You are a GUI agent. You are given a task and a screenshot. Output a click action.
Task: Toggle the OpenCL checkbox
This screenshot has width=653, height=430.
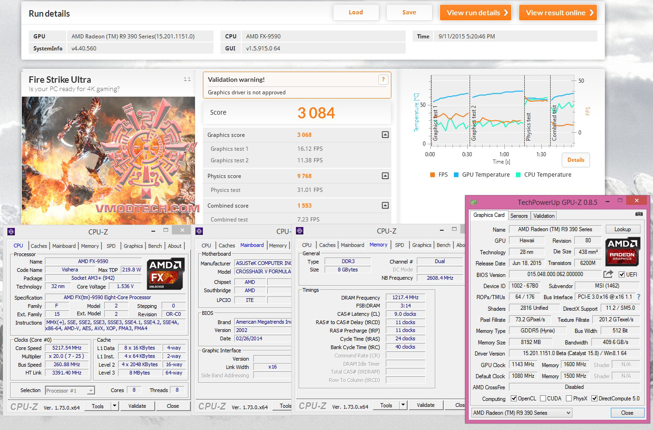tap(514, 399)
